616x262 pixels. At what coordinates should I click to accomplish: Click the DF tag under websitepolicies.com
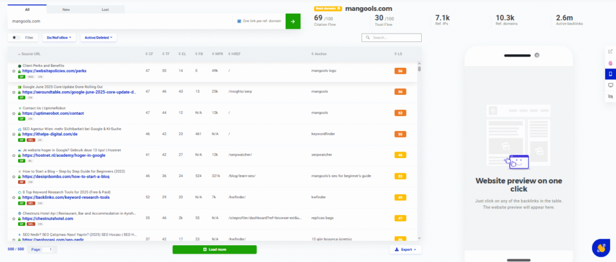[22, 76]
